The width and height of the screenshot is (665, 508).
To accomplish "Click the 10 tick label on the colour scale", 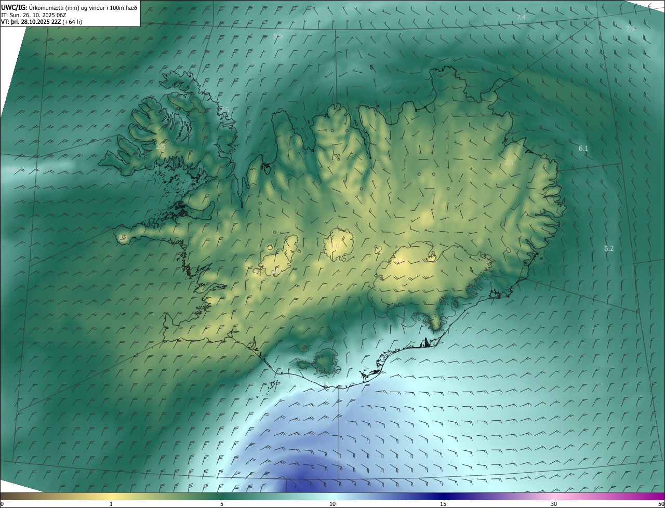I will click(x=332, y=504).
